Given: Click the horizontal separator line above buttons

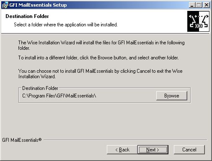Looking at the screenshot, I should point(125,140).
